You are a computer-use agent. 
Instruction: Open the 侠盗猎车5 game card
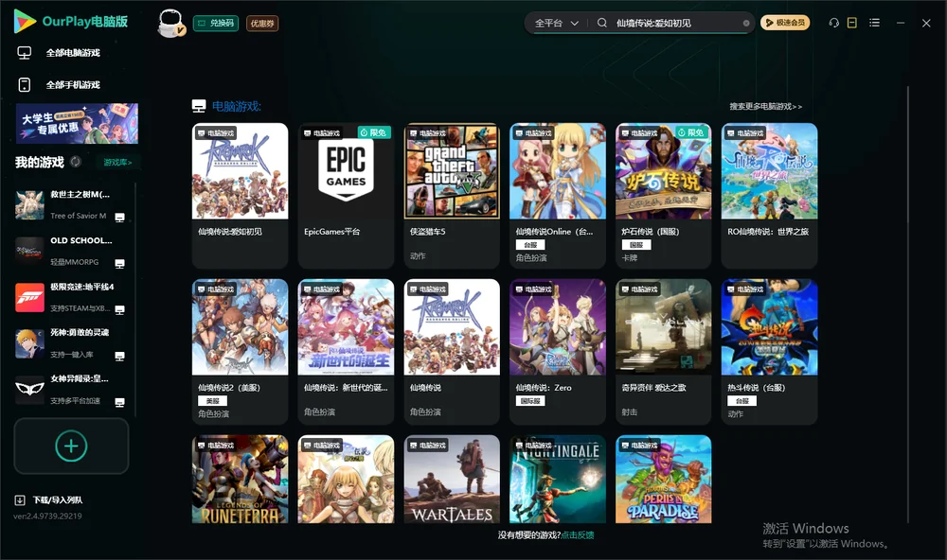[452, 196]
